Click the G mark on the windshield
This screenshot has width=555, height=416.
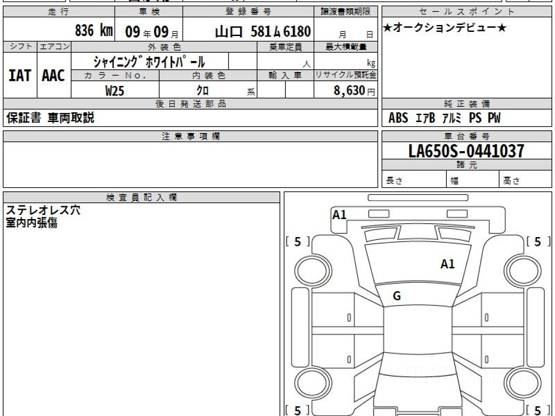(x=396, y=297)
